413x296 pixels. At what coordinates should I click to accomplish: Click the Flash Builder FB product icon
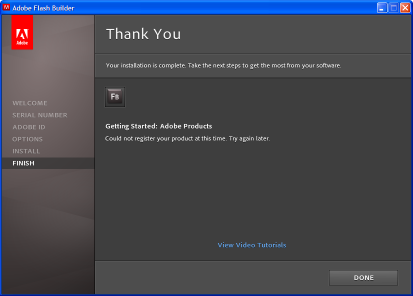pyautogui.click(x=115, y=97)
